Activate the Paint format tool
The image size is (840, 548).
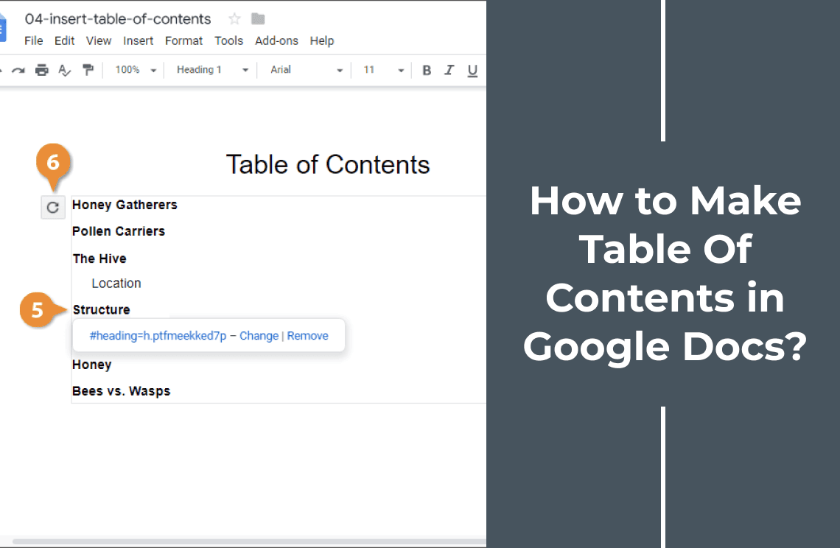pos(88,70)
